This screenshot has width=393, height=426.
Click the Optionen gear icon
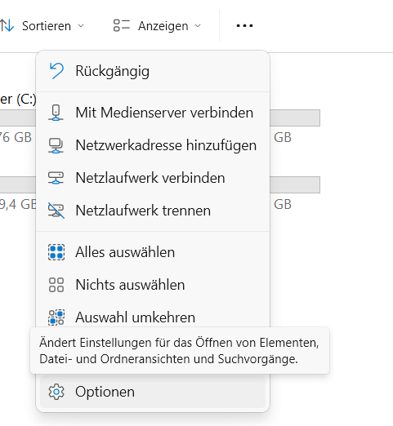pos(56,392)
